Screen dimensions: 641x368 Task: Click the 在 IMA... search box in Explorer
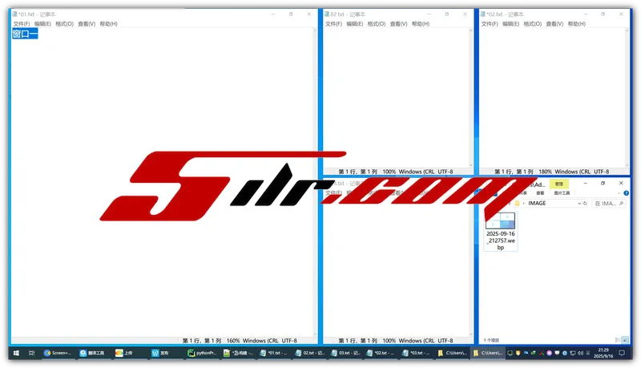point(609,203)
